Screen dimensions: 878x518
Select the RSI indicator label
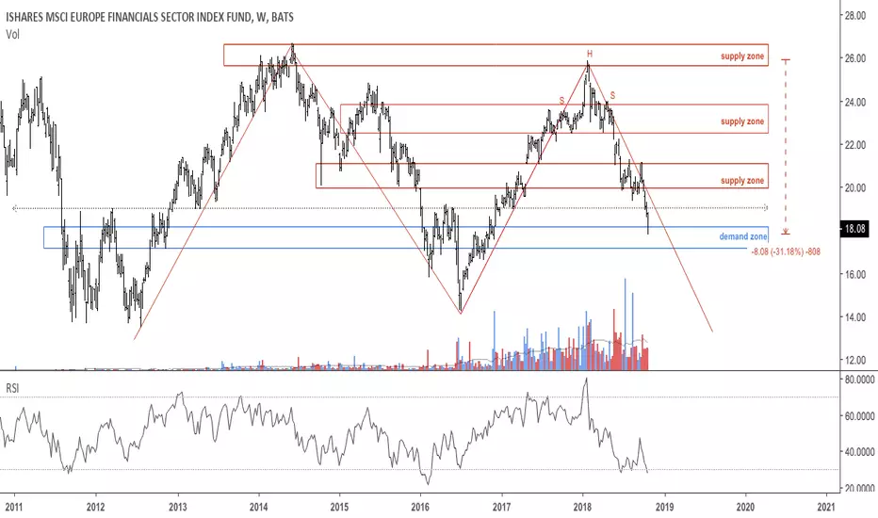pos(12,388)
